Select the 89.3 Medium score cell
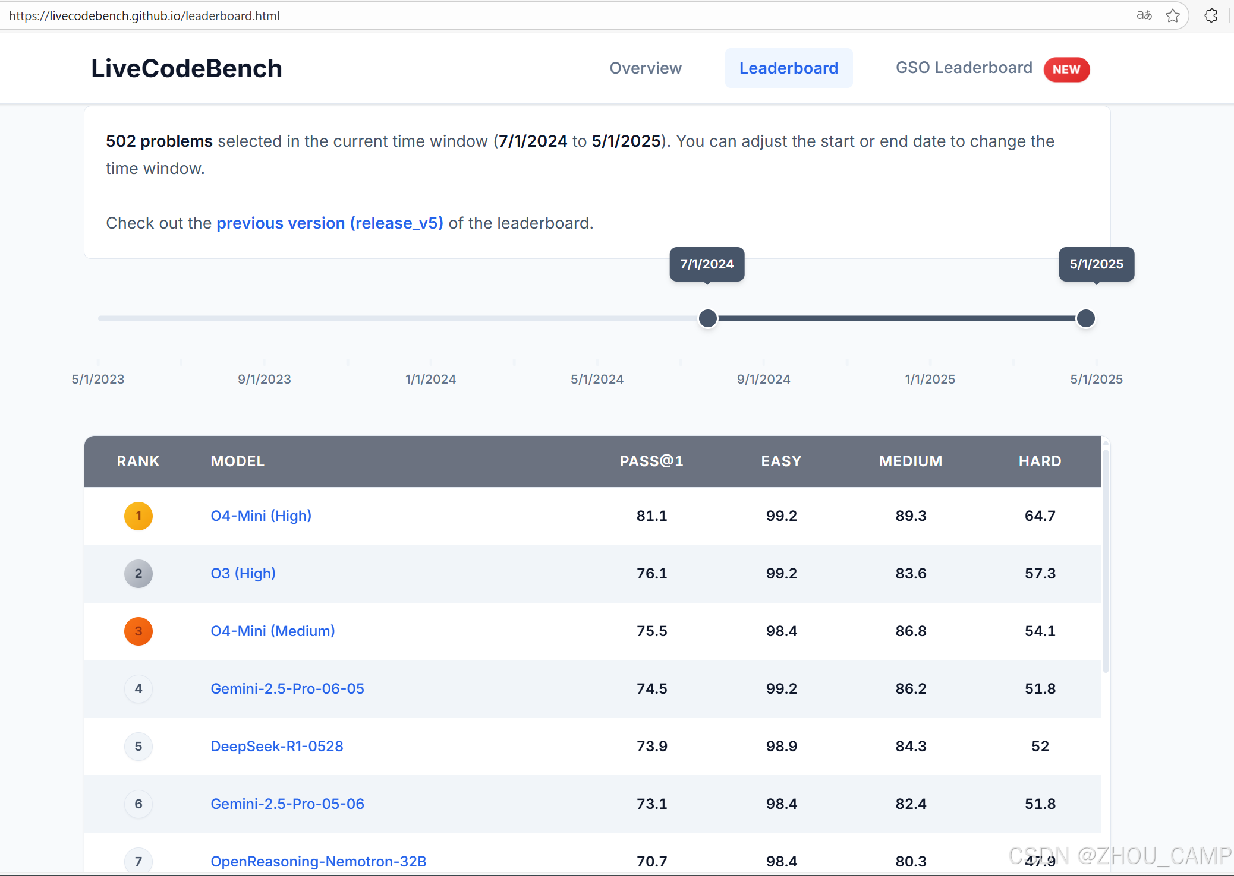 point(911,516)
